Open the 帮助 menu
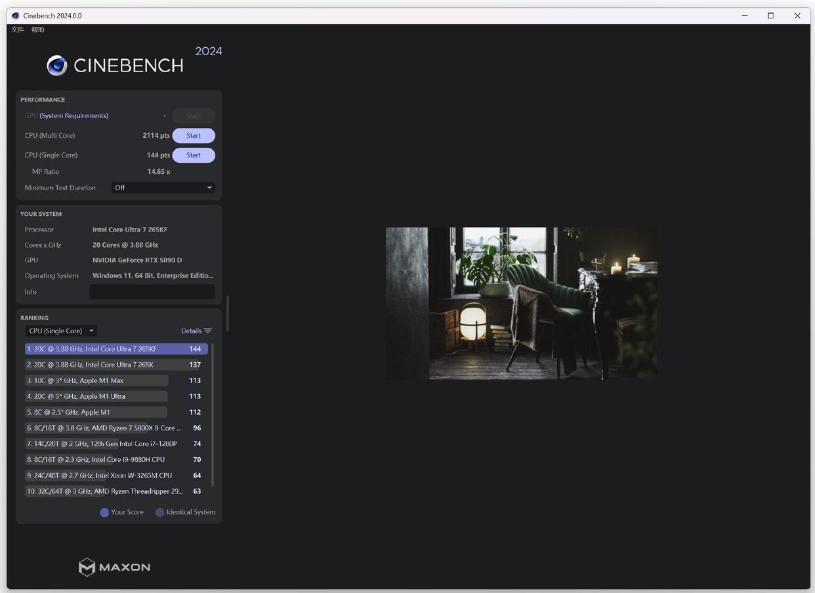This screenshot has width=815, height=593. coord(38,30)
